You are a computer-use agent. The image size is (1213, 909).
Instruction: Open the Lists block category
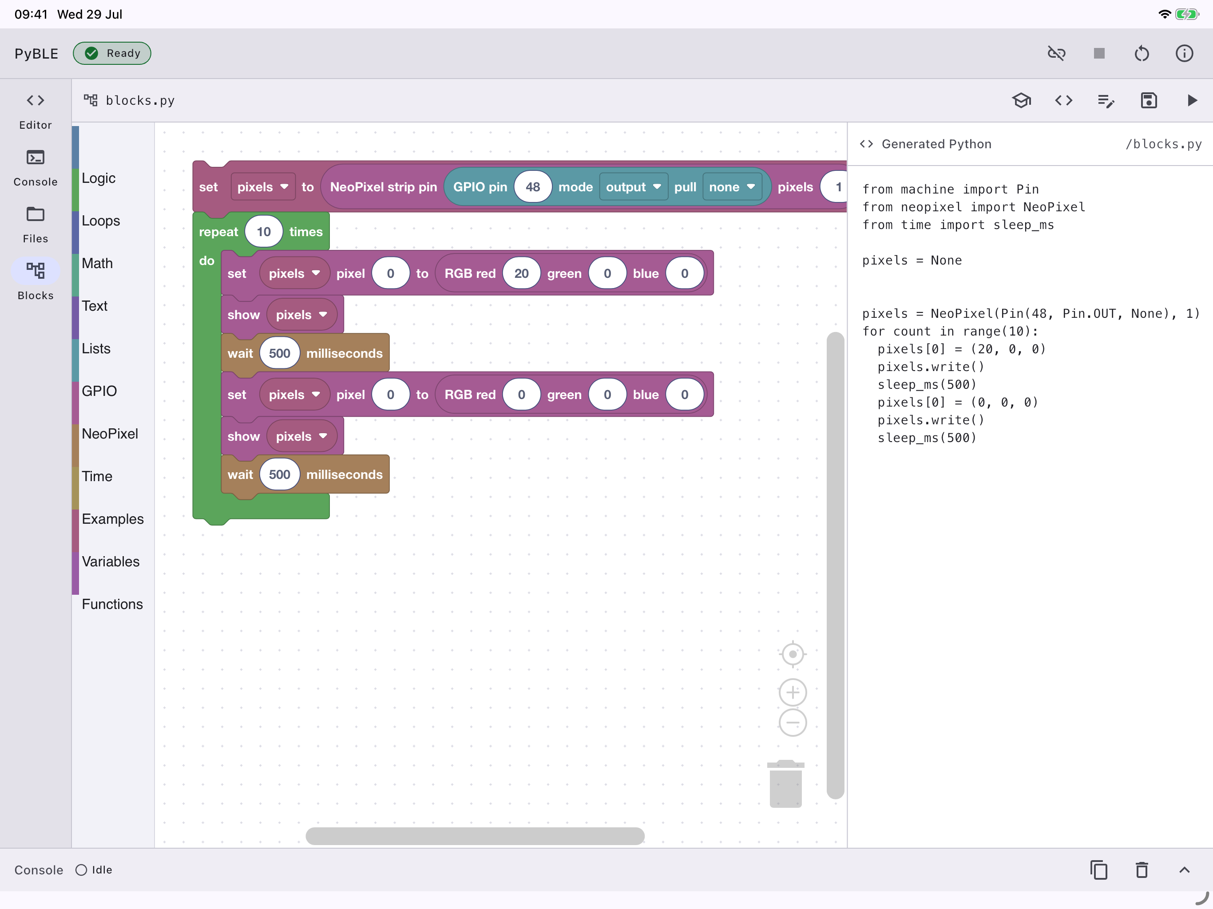click(x=96, y=349)
